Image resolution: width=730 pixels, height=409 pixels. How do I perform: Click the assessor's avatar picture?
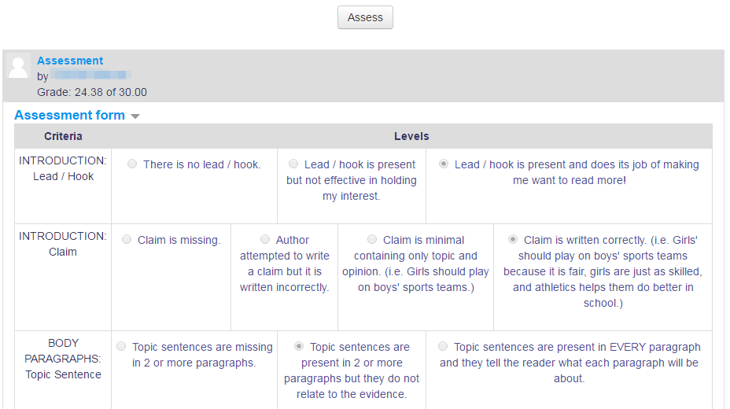18,67
